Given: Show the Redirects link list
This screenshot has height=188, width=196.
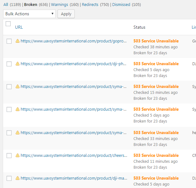Looking at the screenshot, I should (90, 5).
